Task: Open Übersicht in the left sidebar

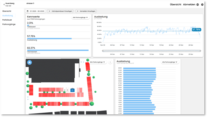Action: click(x=7, y=11)
